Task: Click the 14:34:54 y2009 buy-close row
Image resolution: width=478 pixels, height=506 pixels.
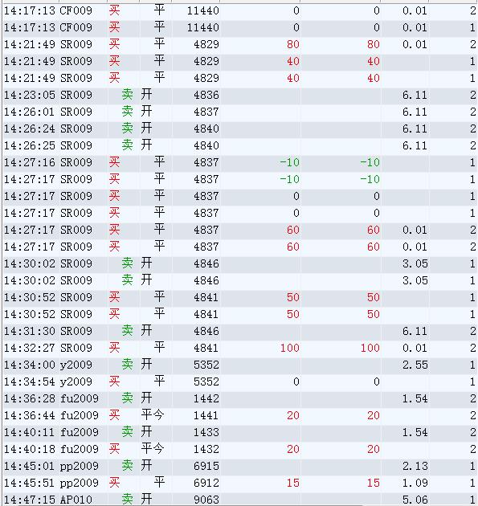Action: point(240,382)
